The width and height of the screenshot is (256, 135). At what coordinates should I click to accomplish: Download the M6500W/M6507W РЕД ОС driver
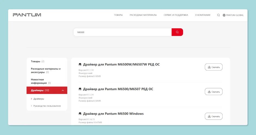coord(214,67)
